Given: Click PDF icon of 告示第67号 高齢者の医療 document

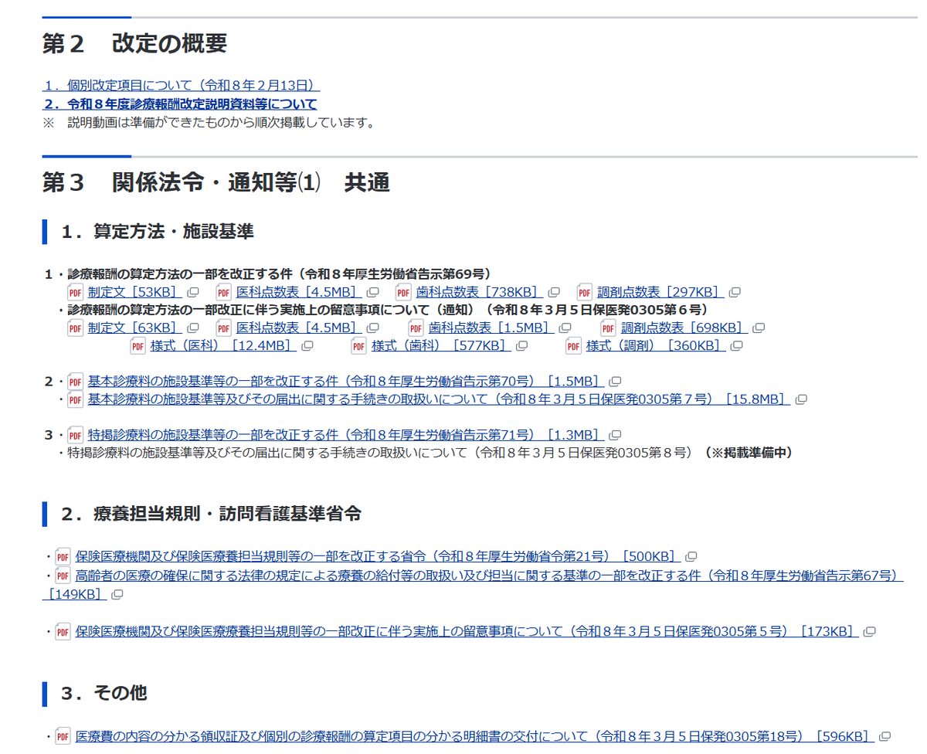Looking at the screenshot, I should (x=63, y=576).
